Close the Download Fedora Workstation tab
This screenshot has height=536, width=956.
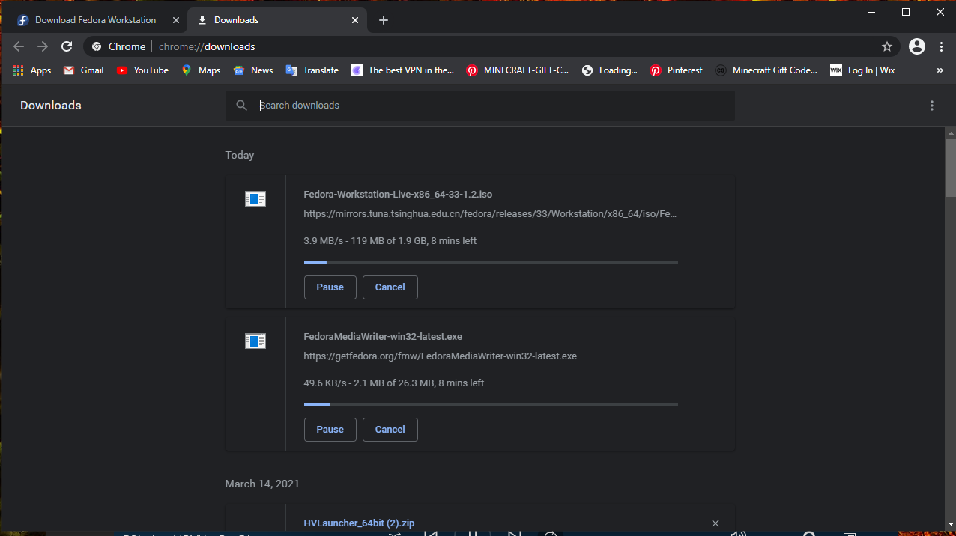click(x=176, y=20)
